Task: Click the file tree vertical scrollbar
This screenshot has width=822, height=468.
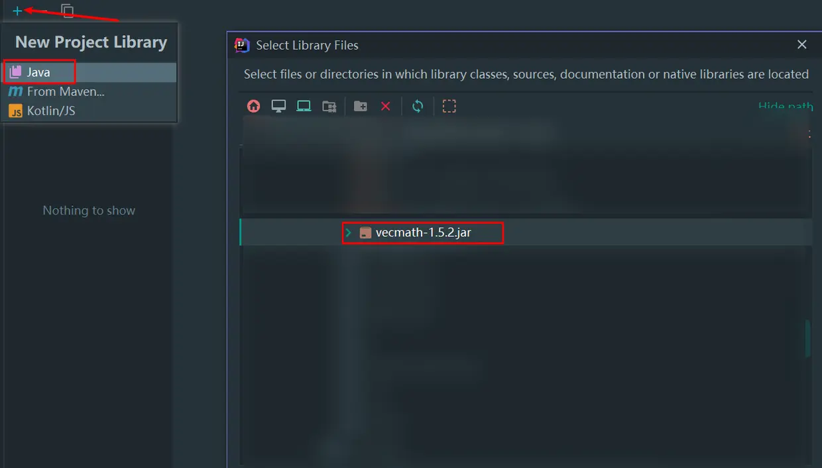Action: (x=807, y=339)
